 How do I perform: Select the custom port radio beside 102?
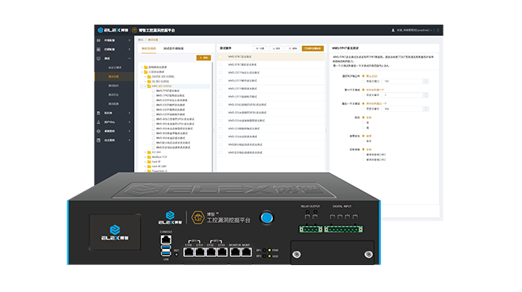363,81
